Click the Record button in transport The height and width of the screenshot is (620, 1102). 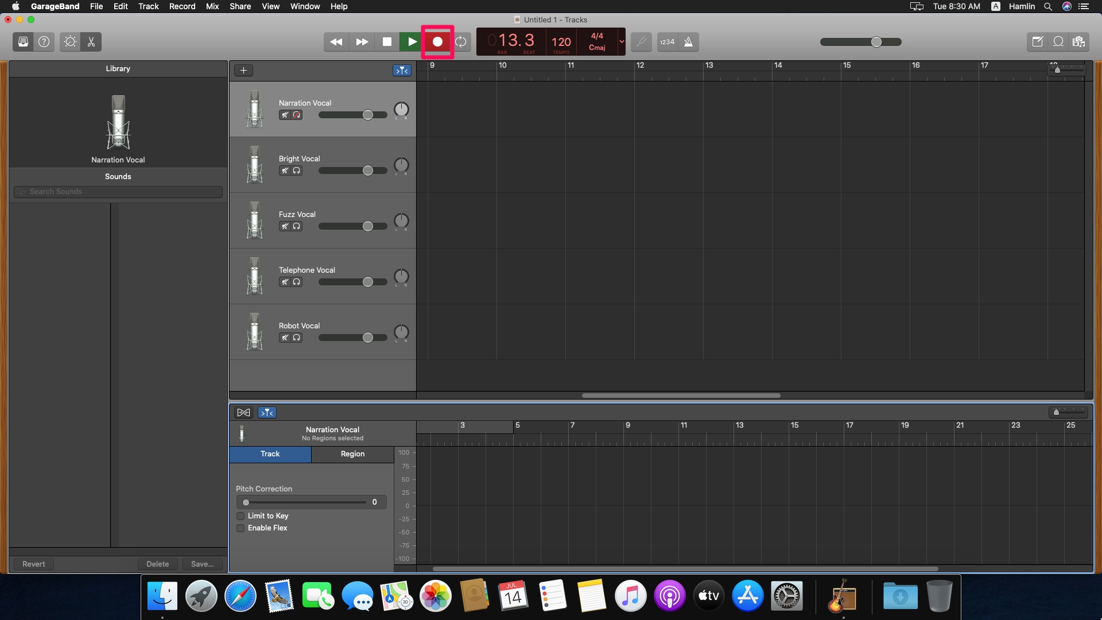[x=437, y=42]
